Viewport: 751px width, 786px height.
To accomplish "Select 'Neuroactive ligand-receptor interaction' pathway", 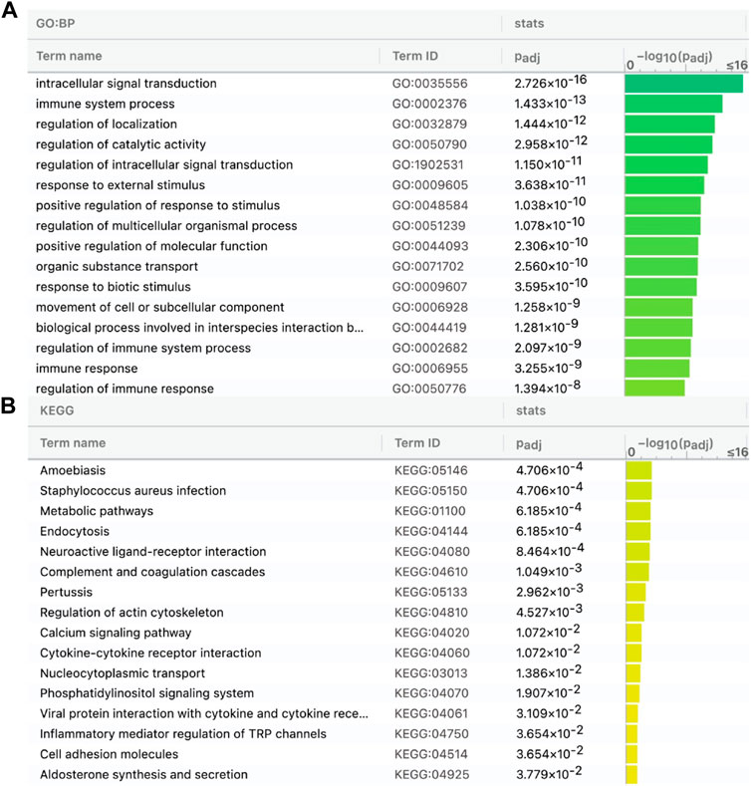I will coord(153,552).
